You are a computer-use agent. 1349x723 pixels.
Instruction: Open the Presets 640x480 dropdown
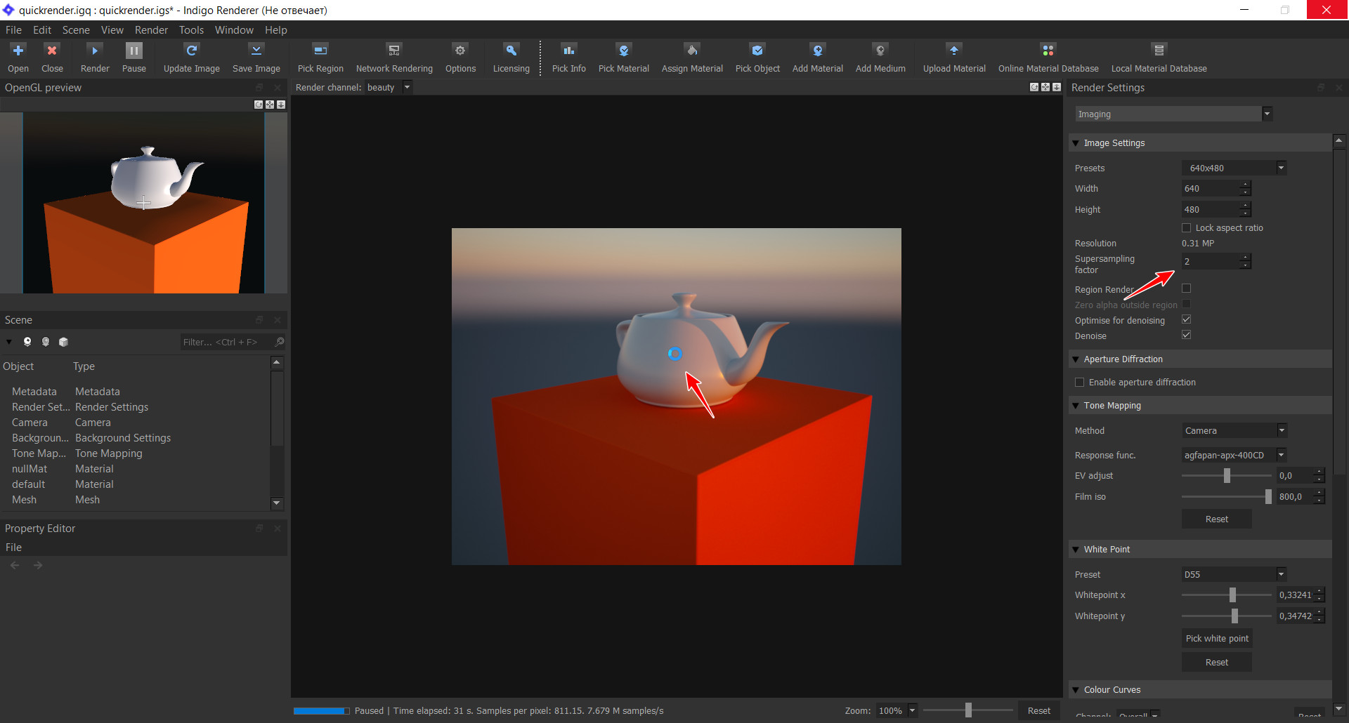1234,168
